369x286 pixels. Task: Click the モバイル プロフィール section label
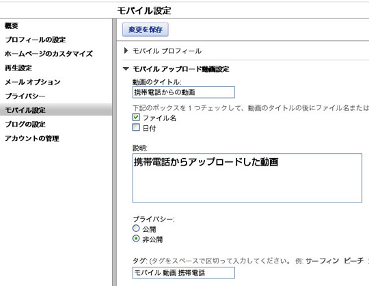coord(167,51)
